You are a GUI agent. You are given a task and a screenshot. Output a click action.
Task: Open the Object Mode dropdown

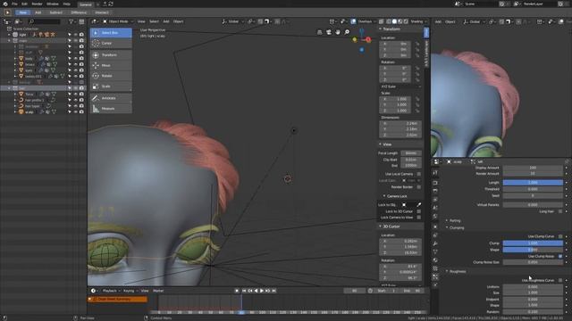point(118,21)
